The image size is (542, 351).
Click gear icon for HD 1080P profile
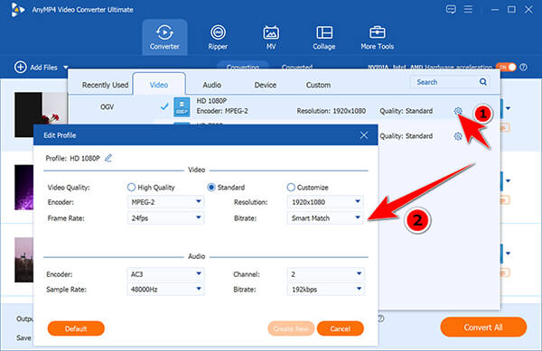pos(458,111)
